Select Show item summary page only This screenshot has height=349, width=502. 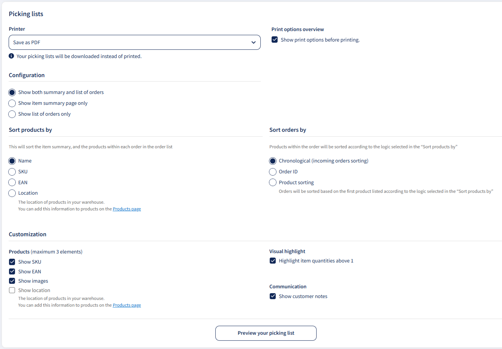pos(12,103)
